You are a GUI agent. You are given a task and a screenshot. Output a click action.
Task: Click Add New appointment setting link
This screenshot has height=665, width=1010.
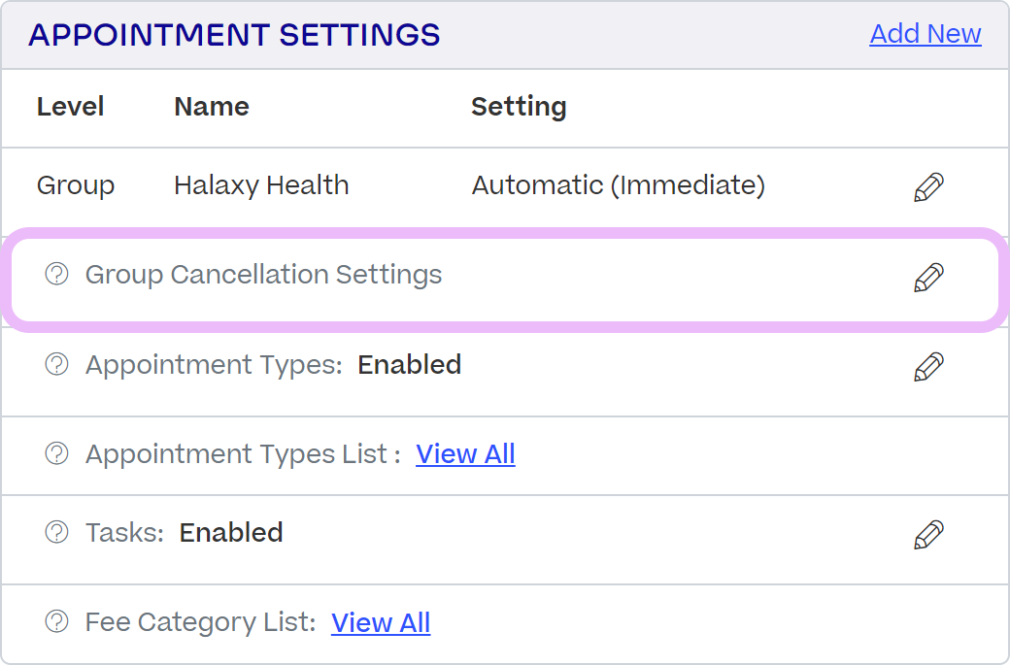click(x=925, y=33)
